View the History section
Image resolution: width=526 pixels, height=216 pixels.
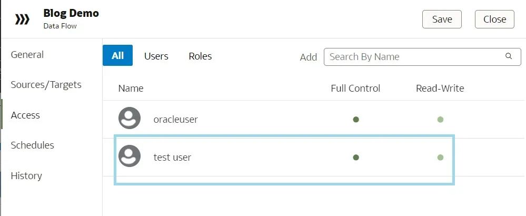click(x=26, y=176)
